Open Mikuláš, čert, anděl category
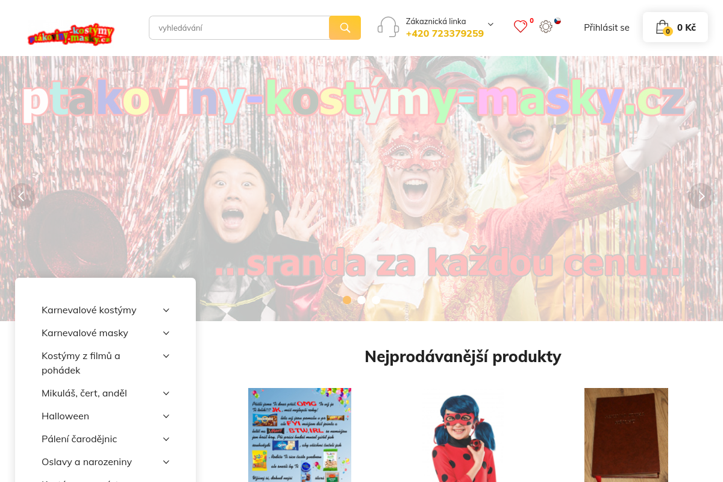 [x=84, y=393]
